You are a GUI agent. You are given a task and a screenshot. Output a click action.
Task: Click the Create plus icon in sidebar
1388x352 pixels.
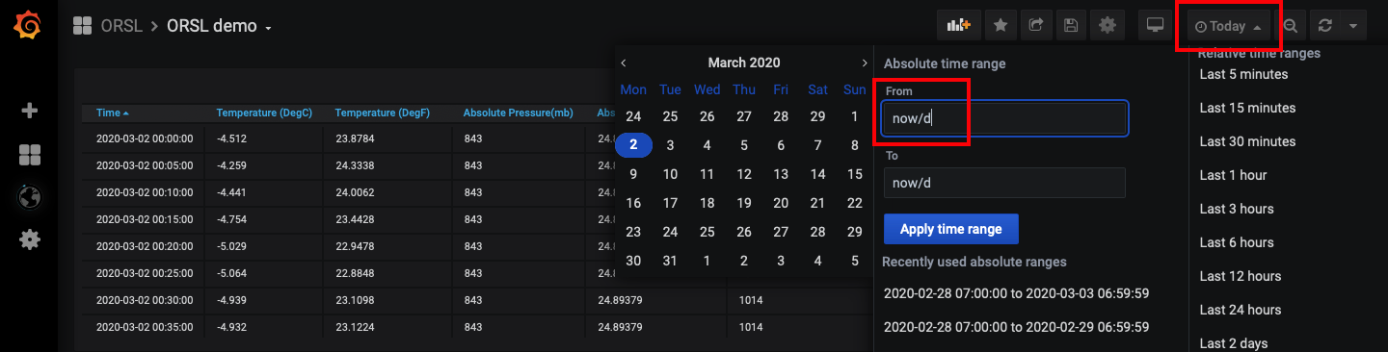point(29,111)
